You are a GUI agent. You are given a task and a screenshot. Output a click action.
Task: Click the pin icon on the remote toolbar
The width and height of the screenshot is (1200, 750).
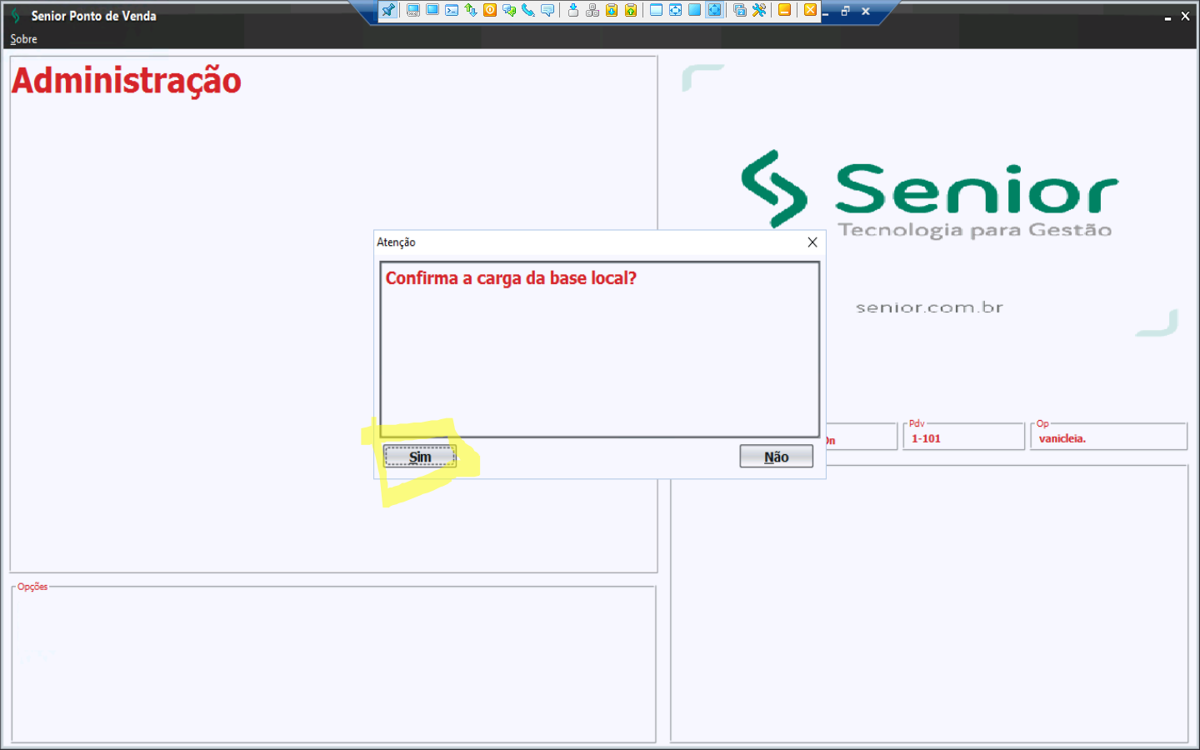tap(388, 10)
